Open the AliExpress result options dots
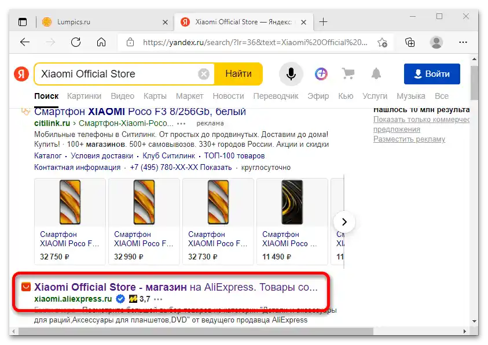 tap(158, 299)
